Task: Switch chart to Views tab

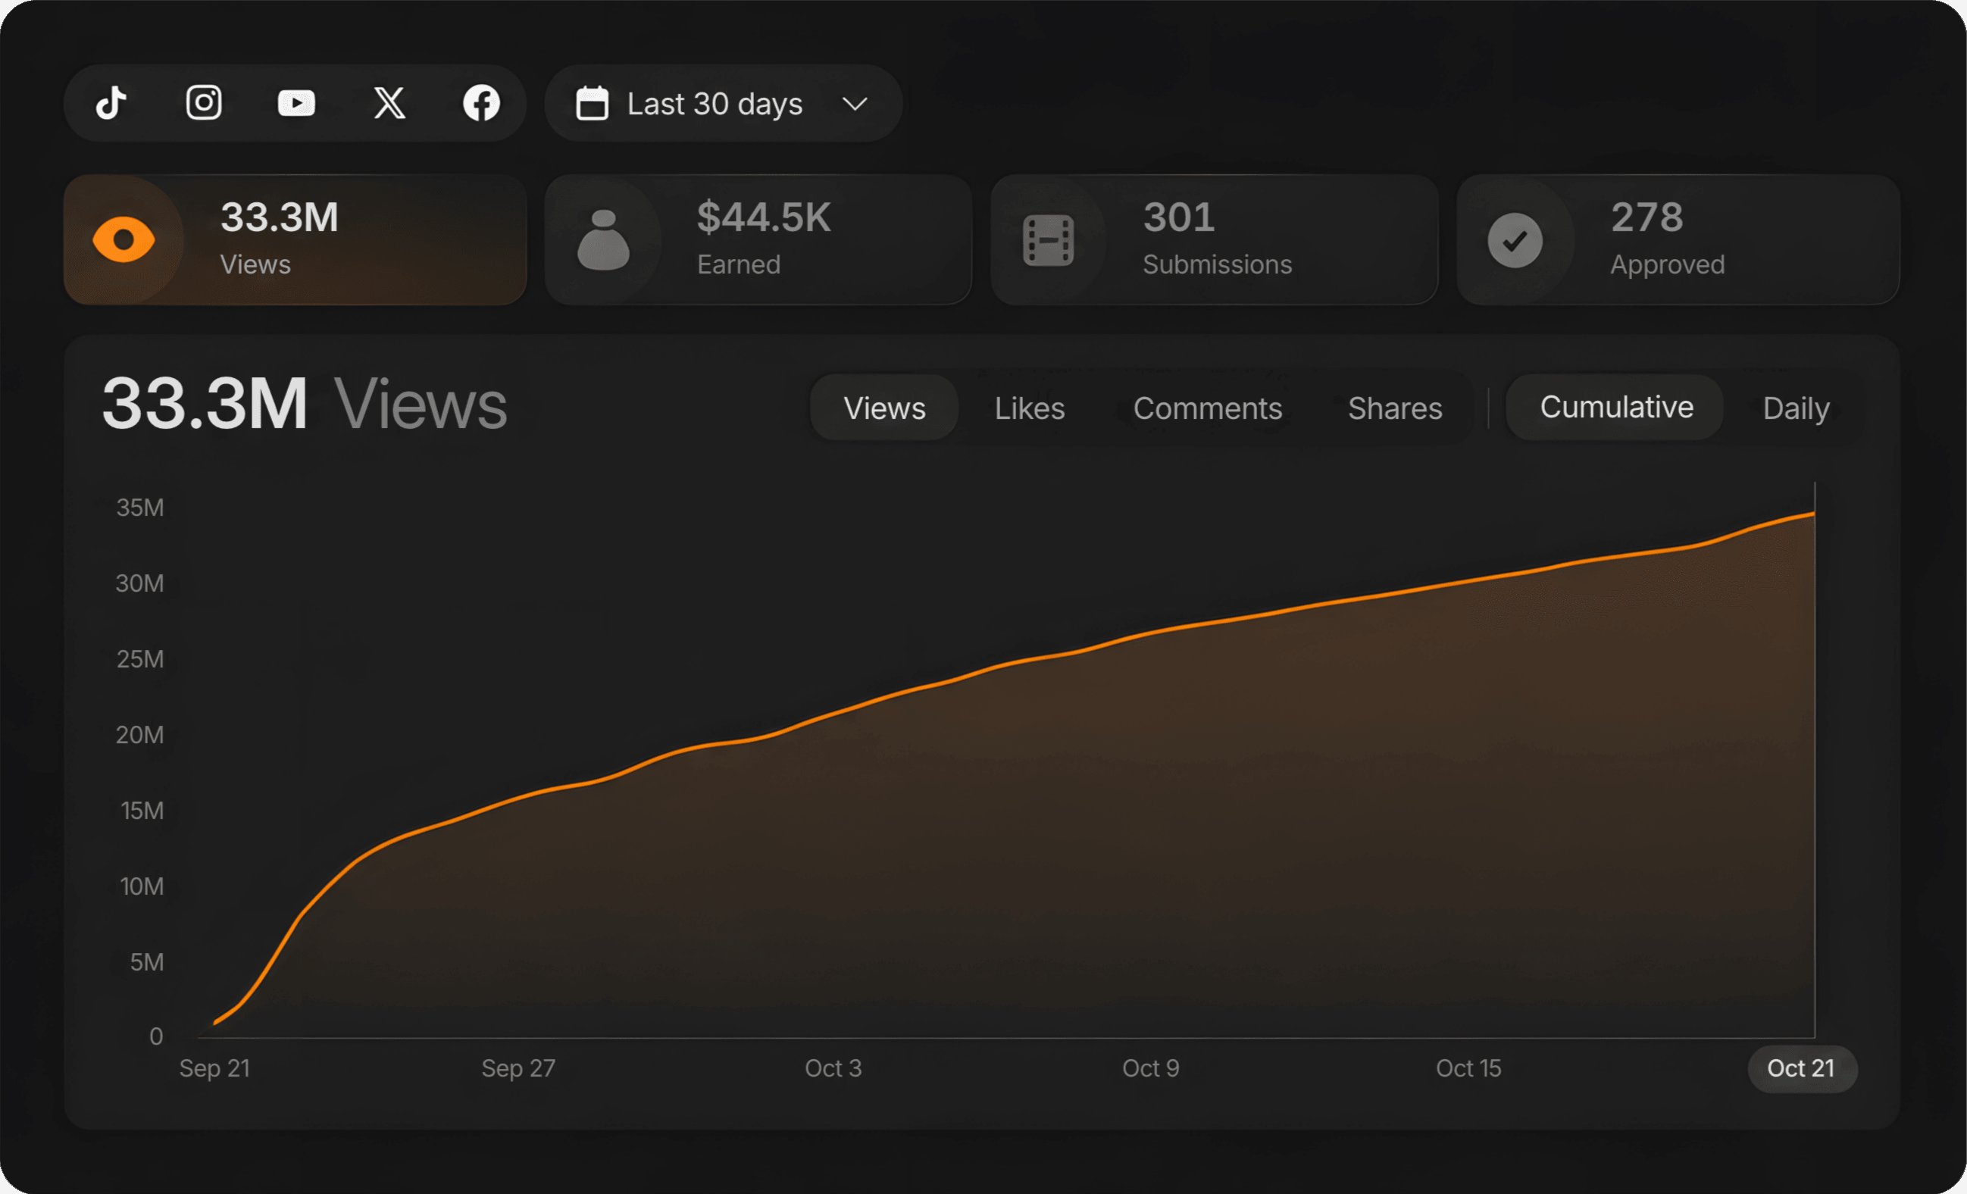Action: coord(883,408)
